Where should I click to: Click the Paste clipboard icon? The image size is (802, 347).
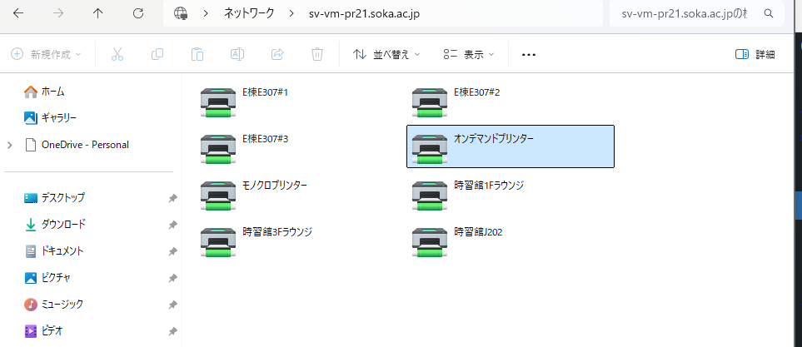click(197, 54)
